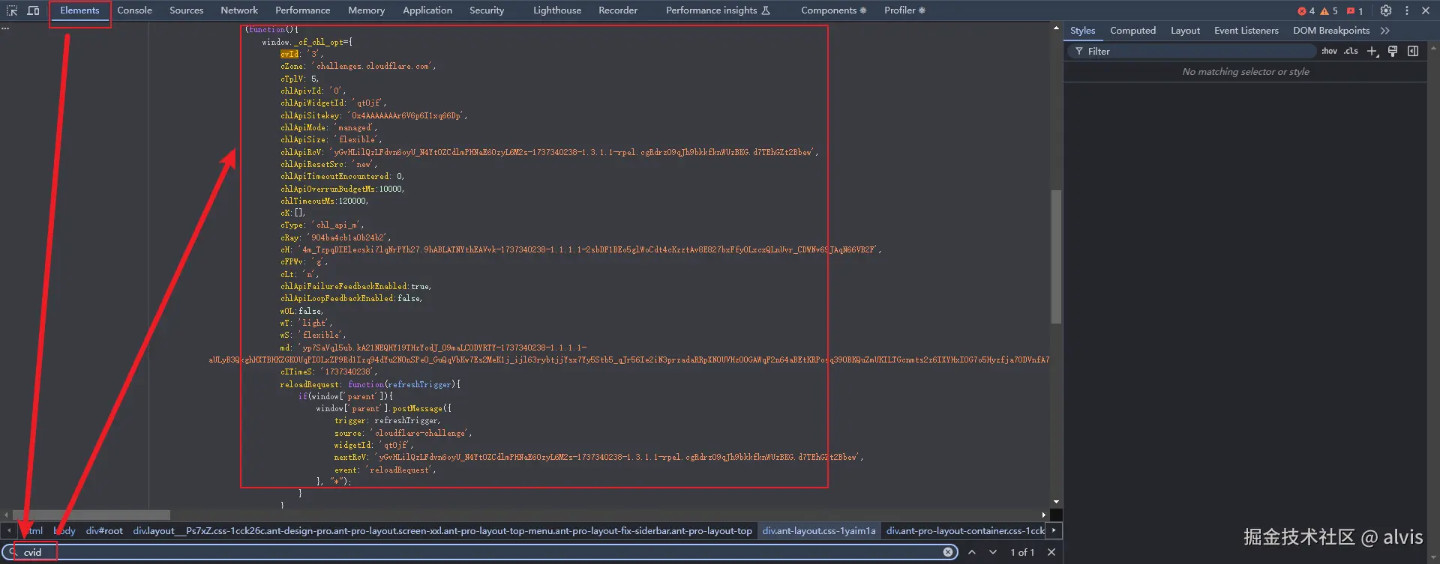Activate the inspect element picker
Screen dimensions: 1440x564
pos(12,10)
